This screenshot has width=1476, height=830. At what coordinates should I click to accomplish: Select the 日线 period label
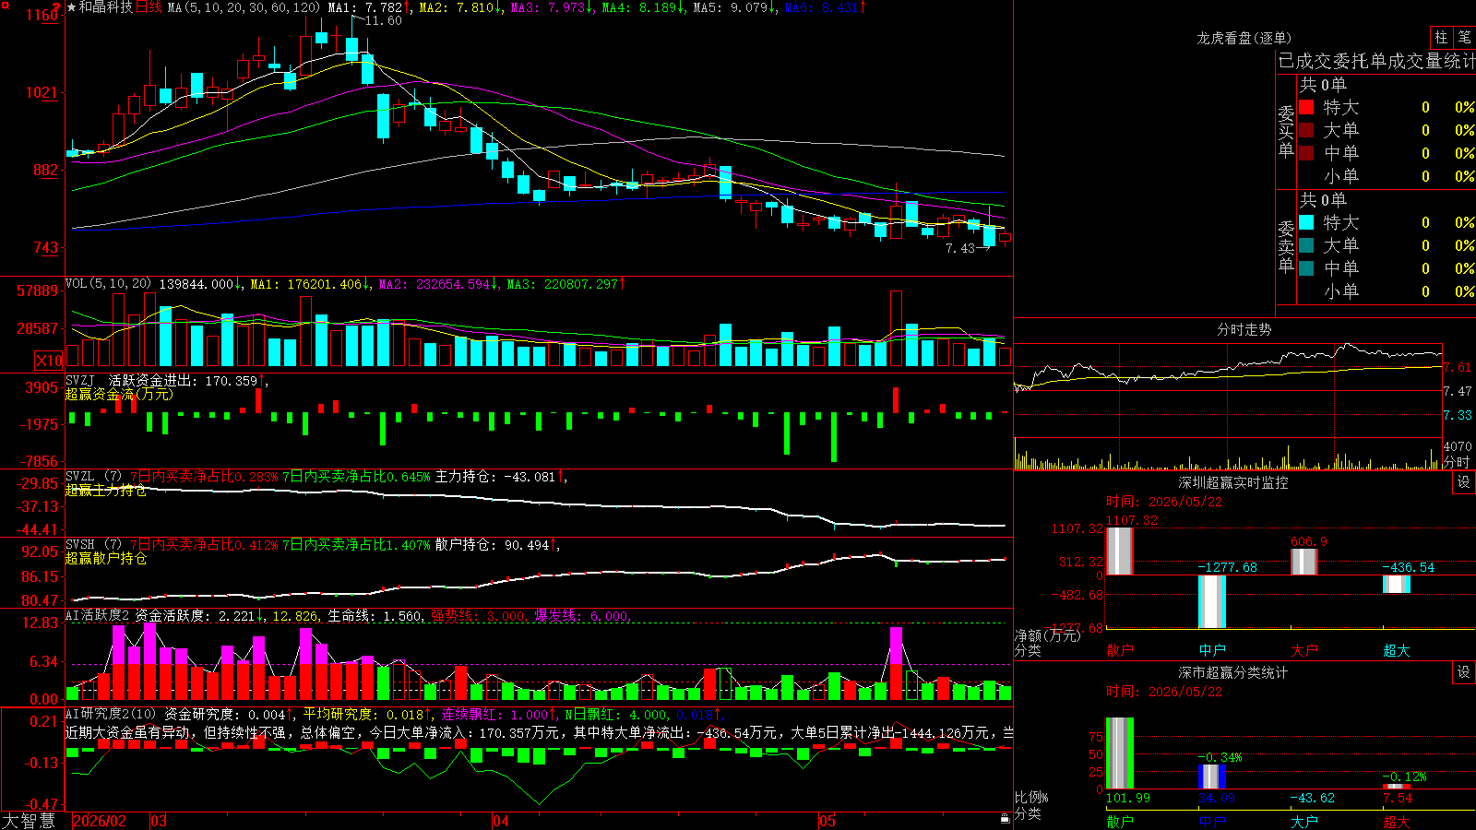[149, 7]
